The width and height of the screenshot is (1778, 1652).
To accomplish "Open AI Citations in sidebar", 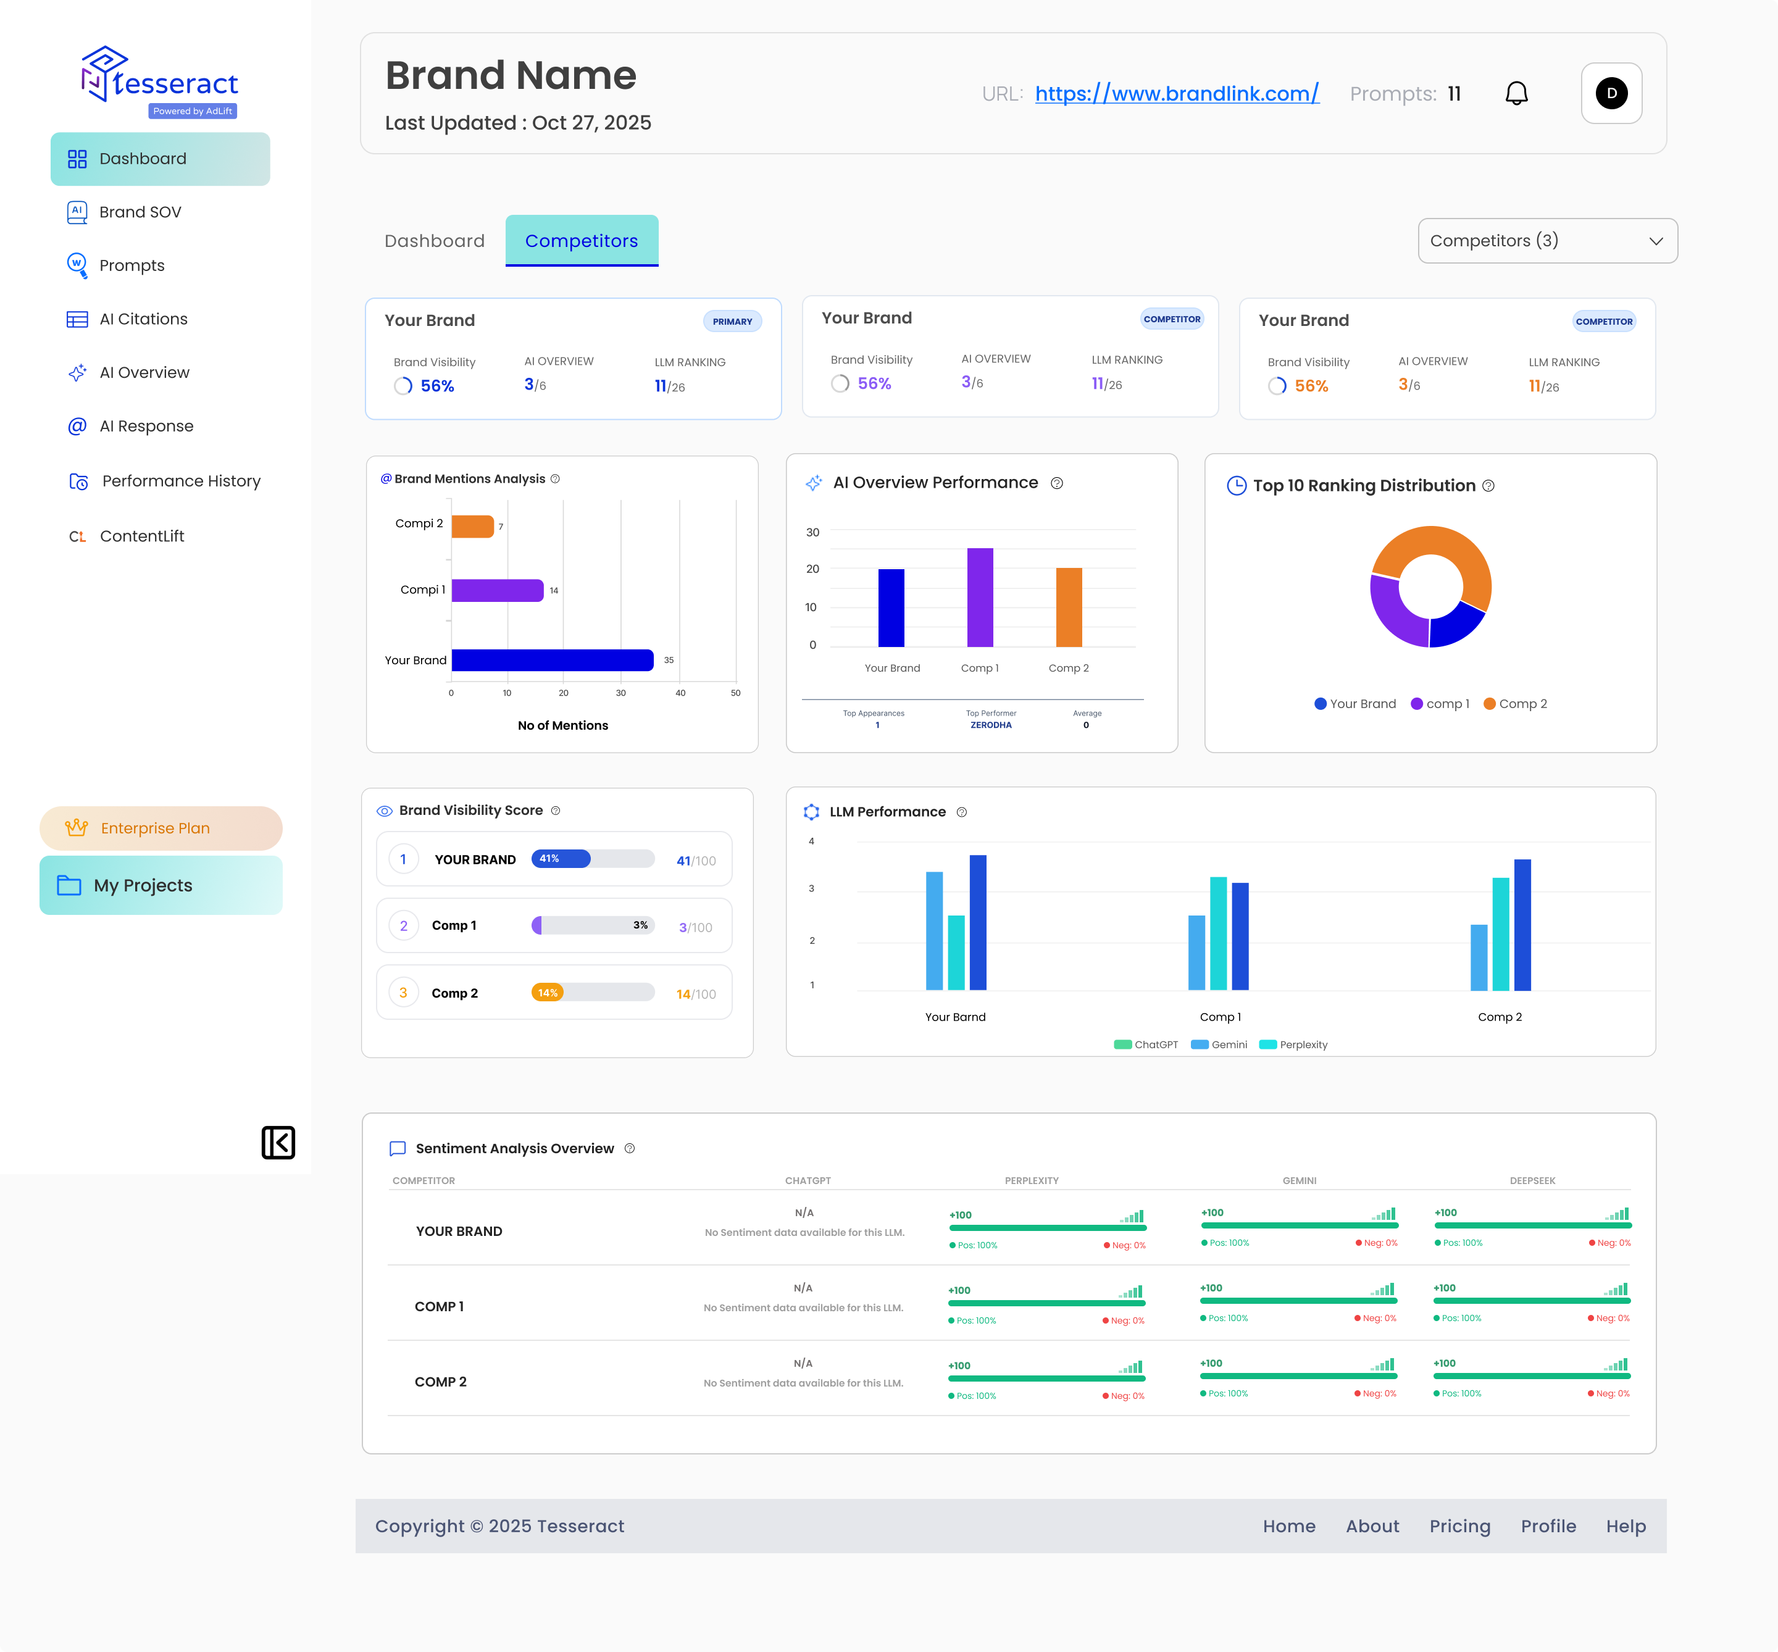I will (143, 320).
